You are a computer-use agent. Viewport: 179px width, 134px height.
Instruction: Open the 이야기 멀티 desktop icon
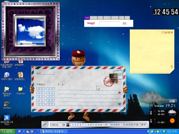(7, 76)
